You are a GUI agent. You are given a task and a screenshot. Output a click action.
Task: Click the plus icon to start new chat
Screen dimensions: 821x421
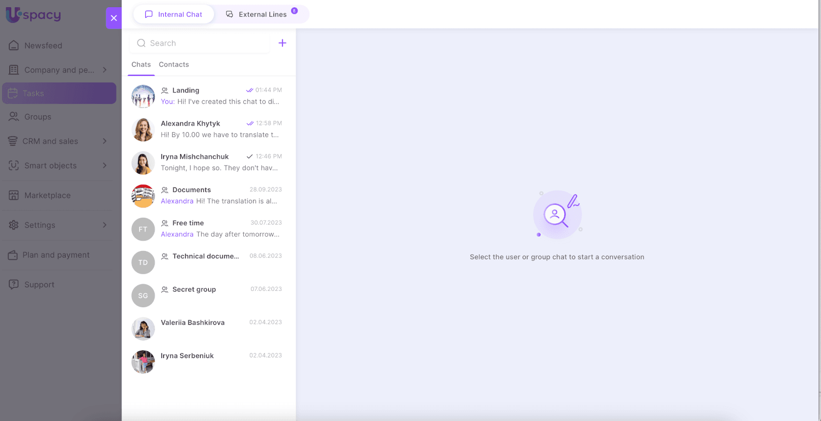282,43
